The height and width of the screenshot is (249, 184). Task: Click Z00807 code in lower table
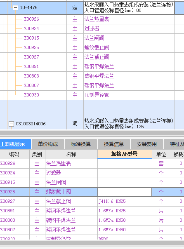7,230
